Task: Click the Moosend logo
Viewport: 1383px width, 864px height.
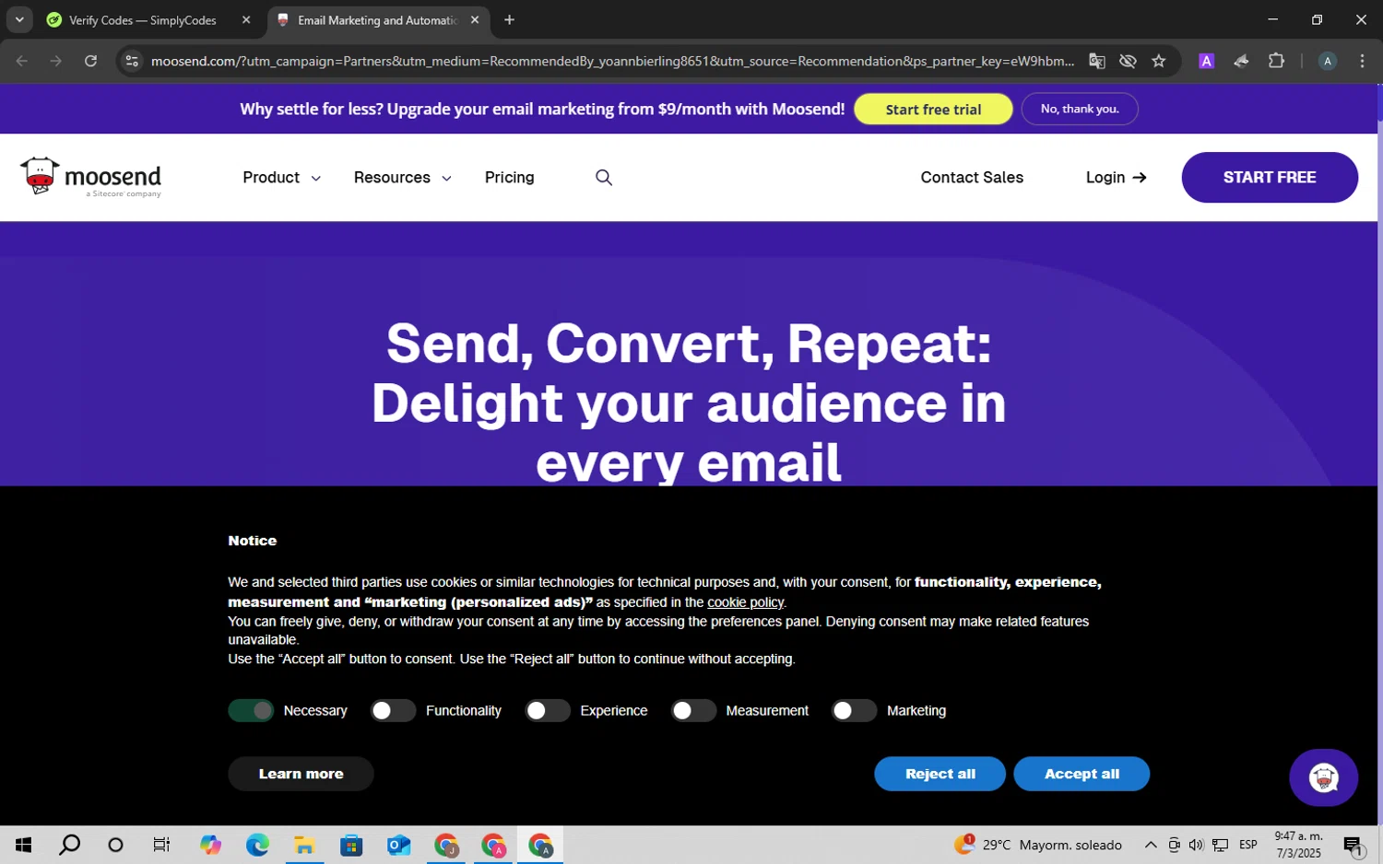Action: (x=90, y=177)
